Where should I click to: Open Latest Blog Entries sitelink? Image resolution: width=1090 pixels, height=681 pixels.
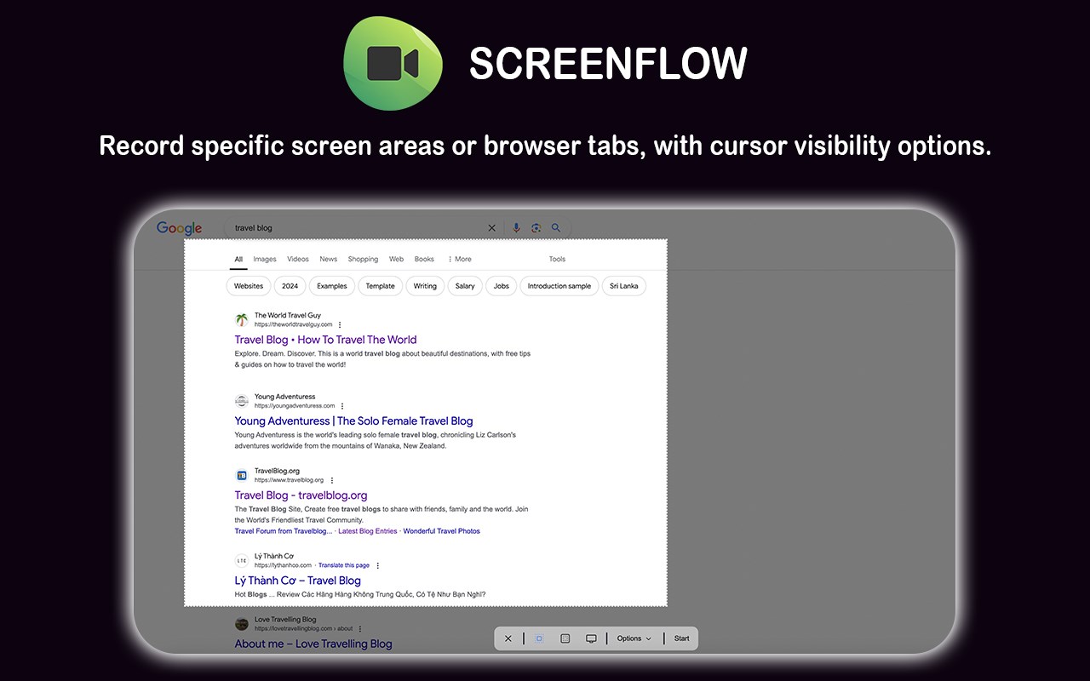coord(368,531)
